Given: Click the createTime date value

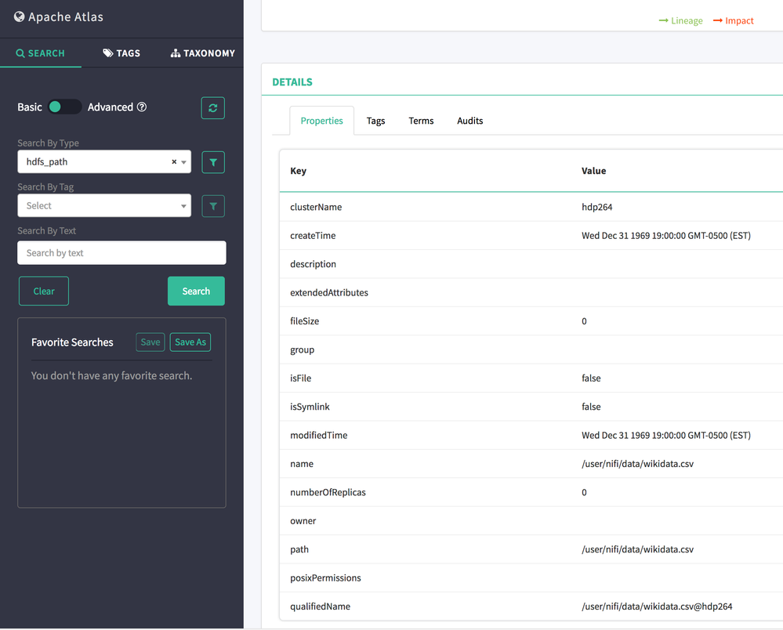Looking at the screenshot, I should click(666, 236).
